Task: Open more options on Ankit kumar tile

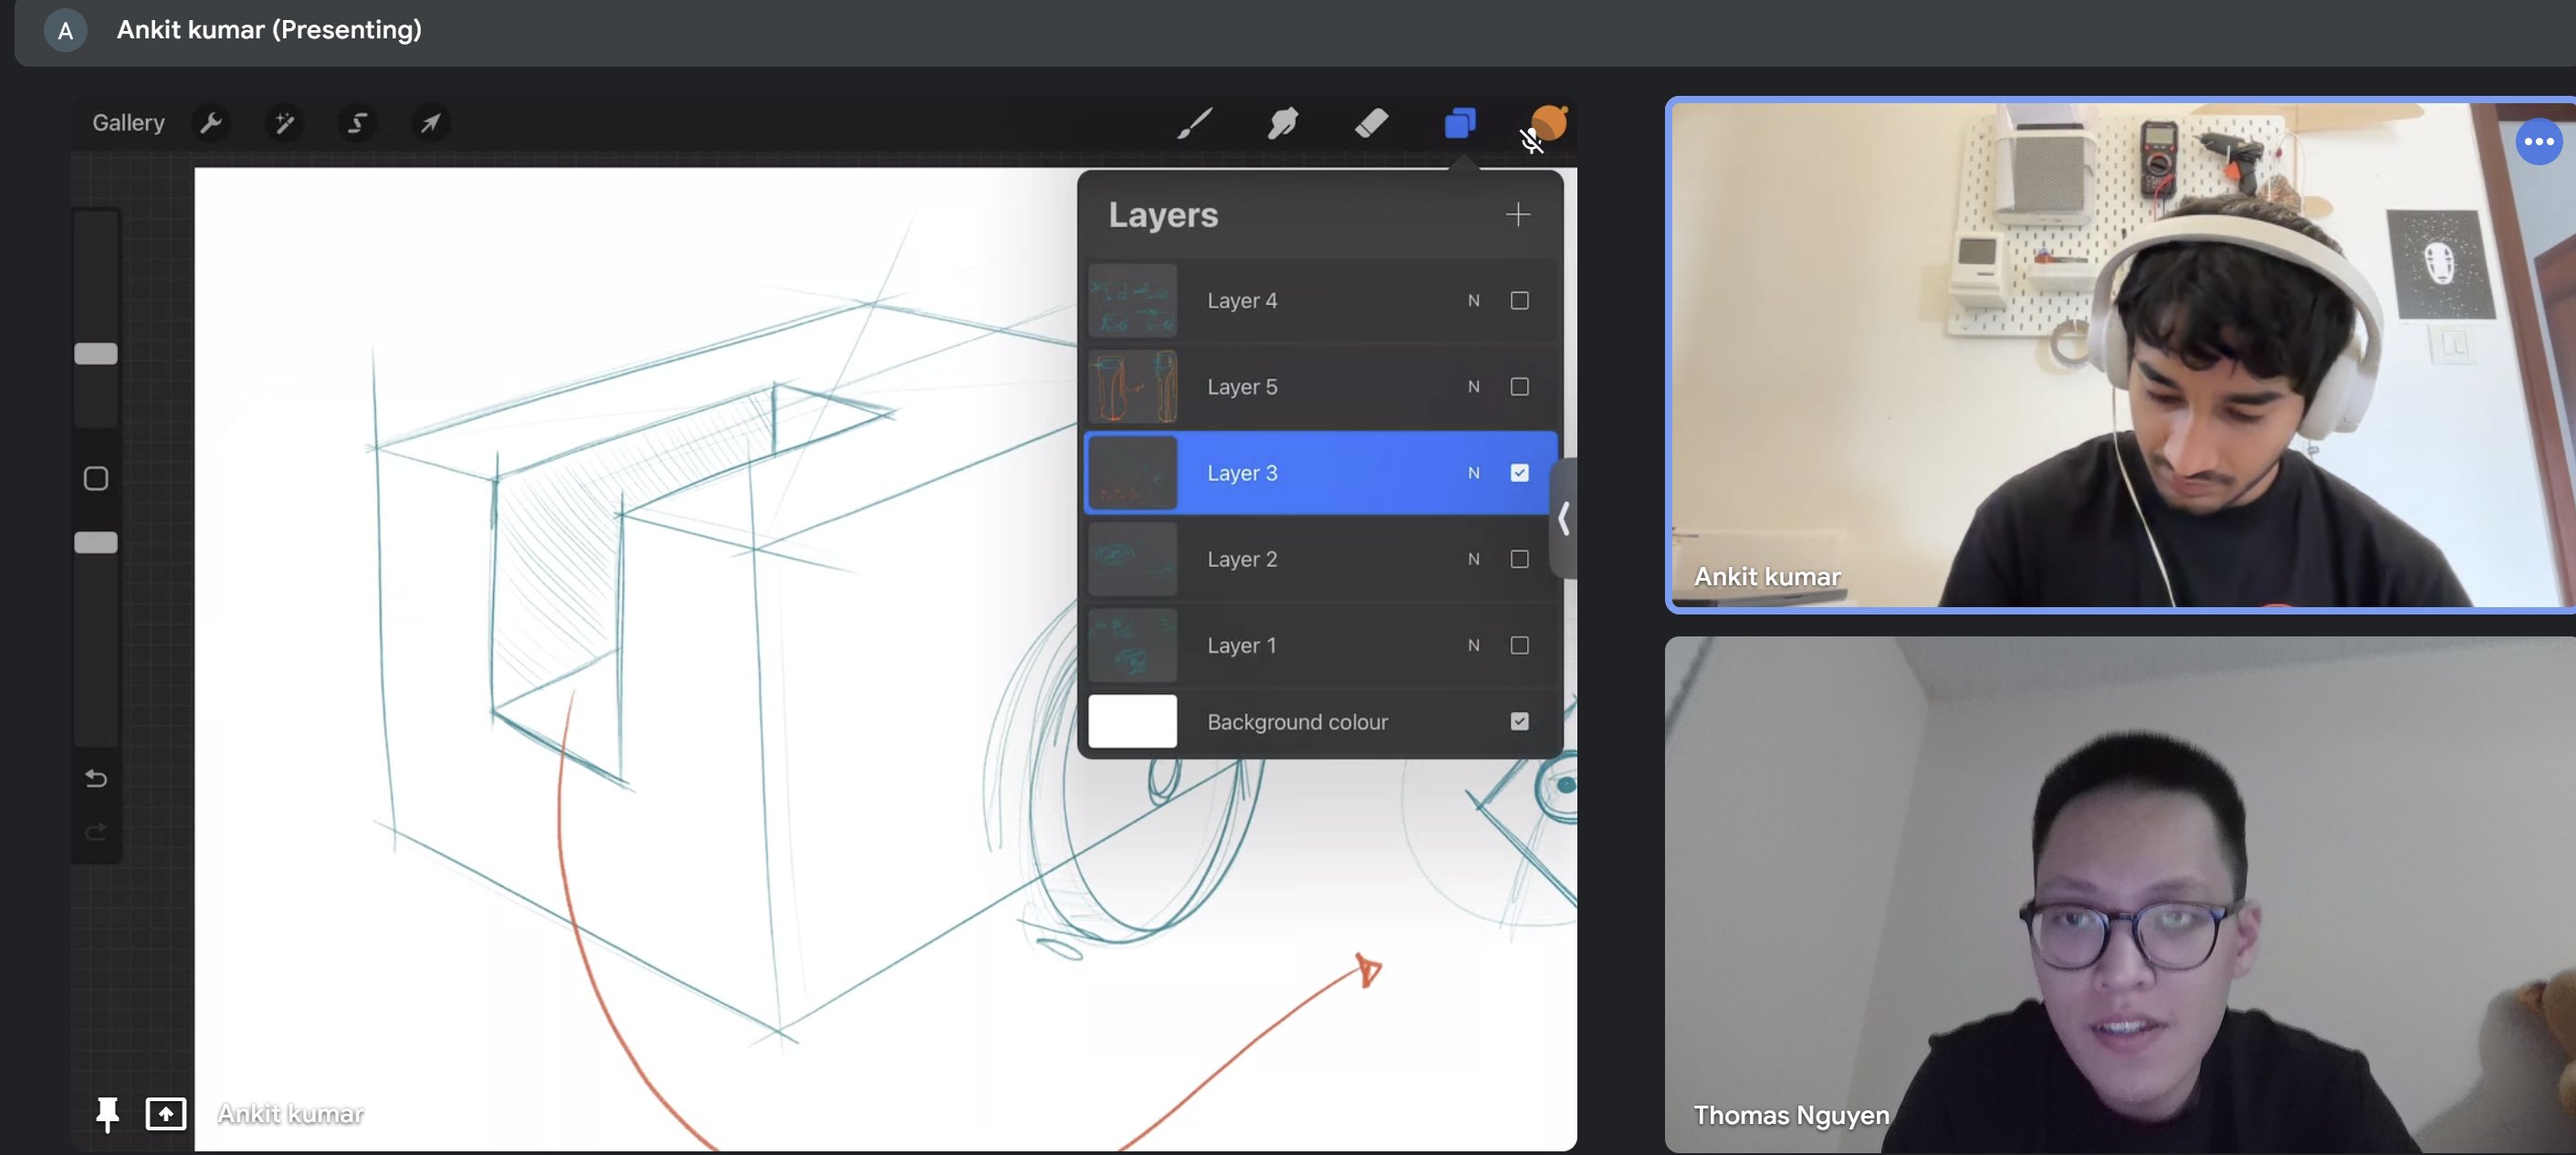Action: (2538, 142)
